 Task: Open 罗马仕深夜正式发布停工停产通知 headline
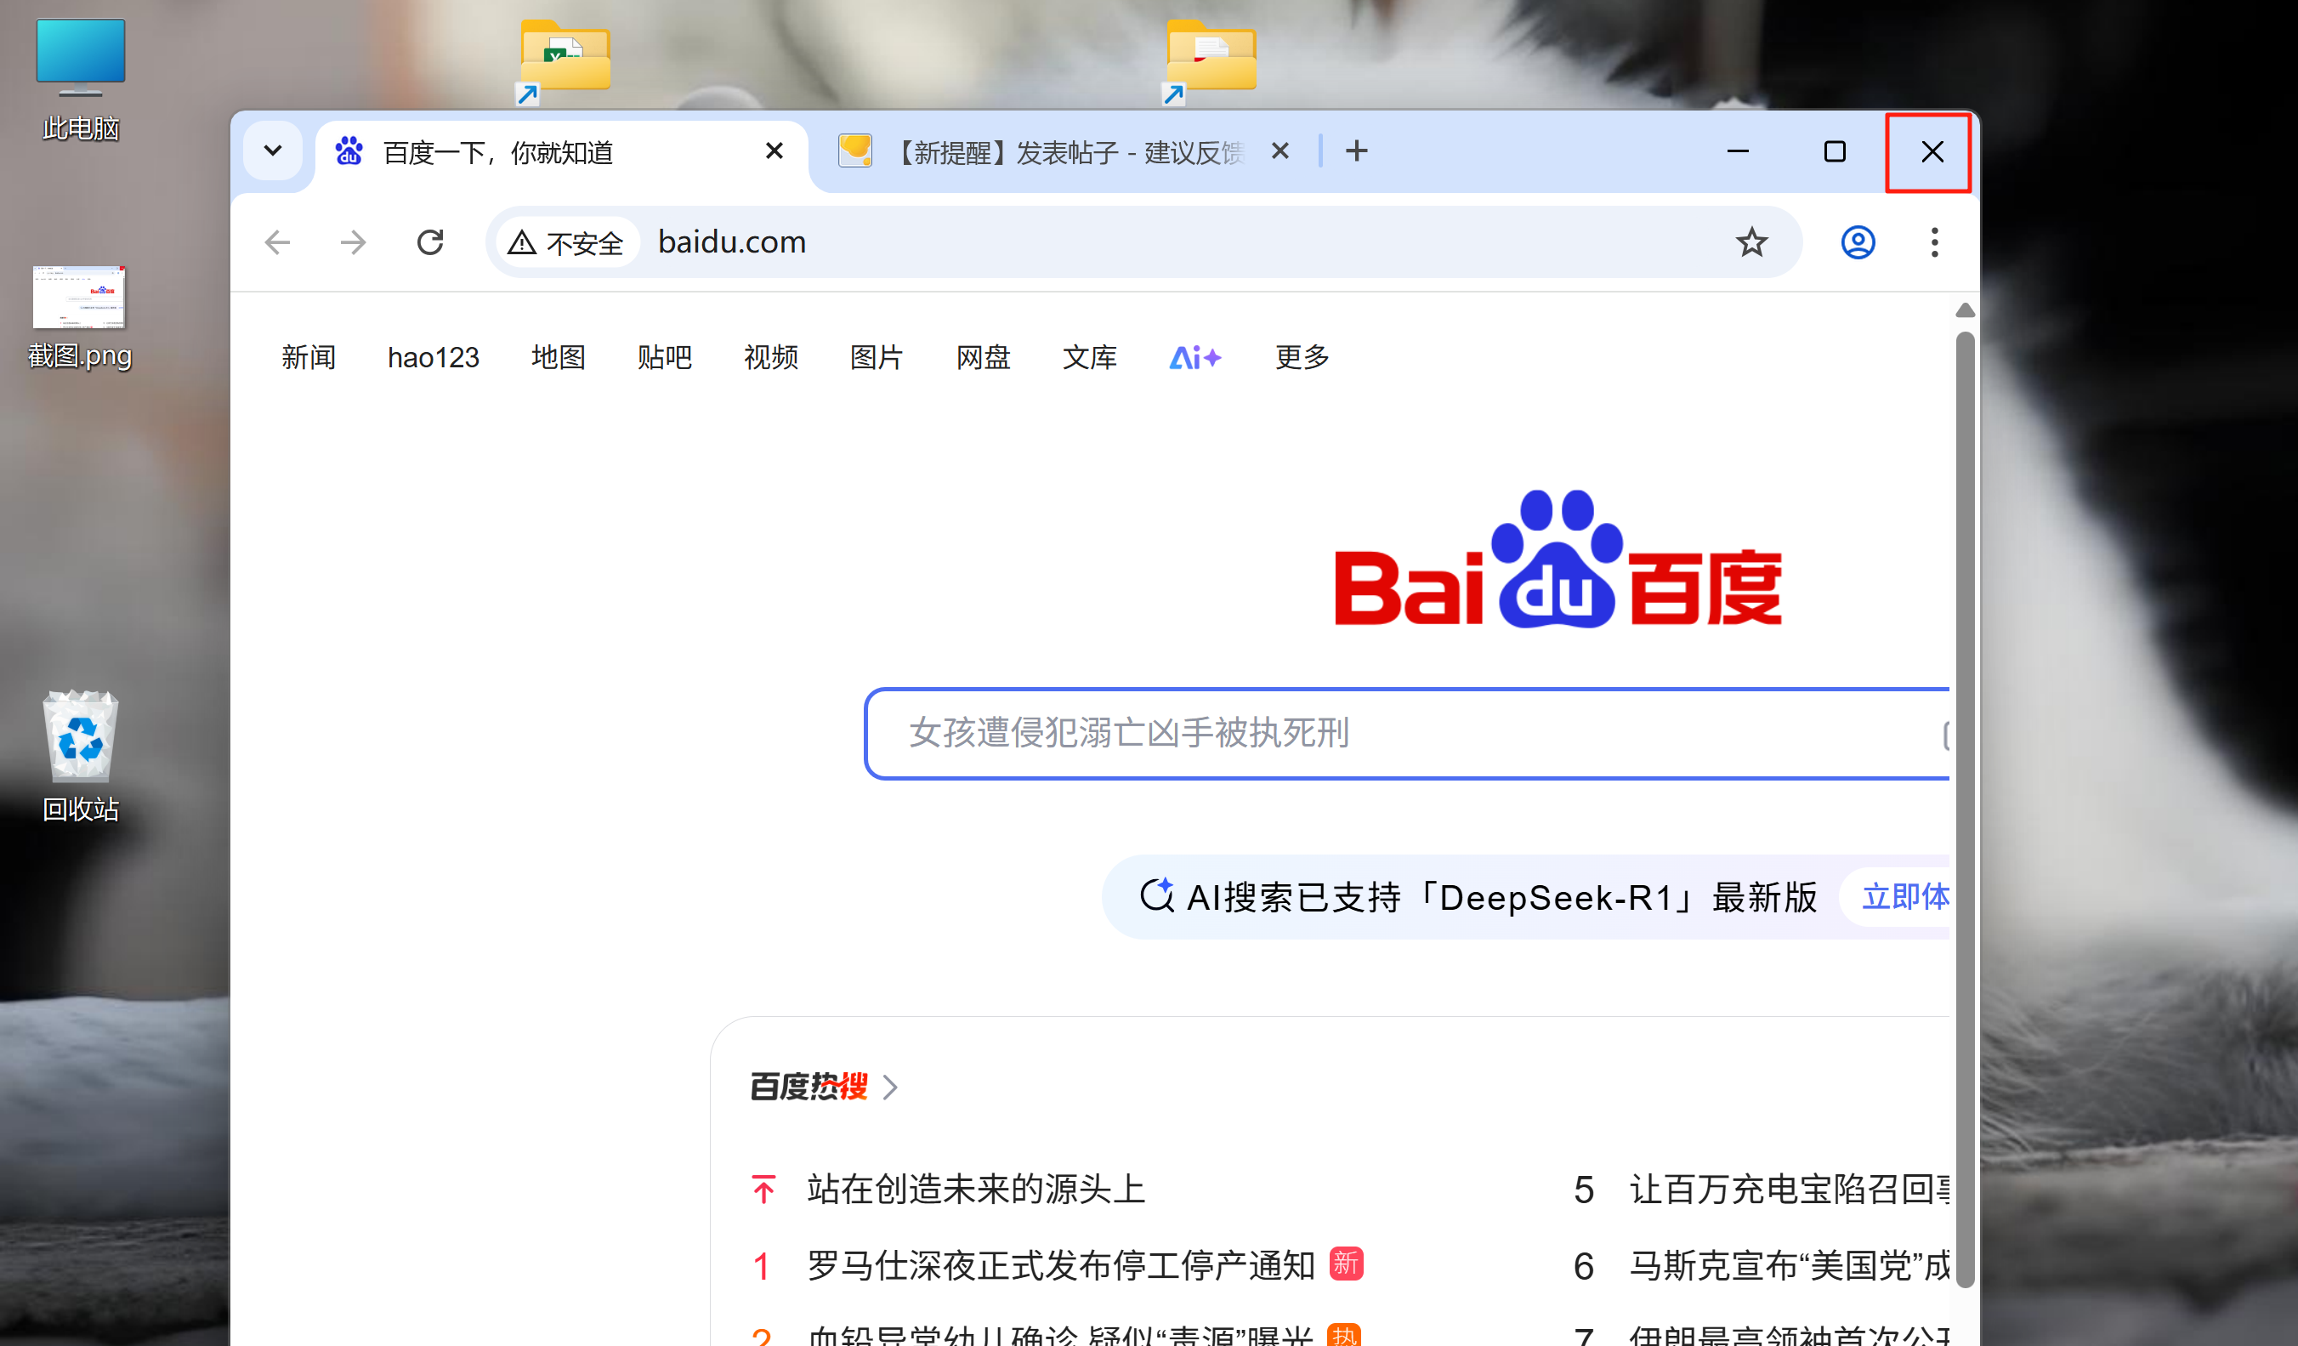click(1060, 1266)
